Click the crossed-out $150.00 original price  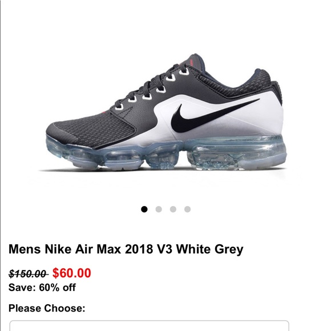click(x=28, y=274)
